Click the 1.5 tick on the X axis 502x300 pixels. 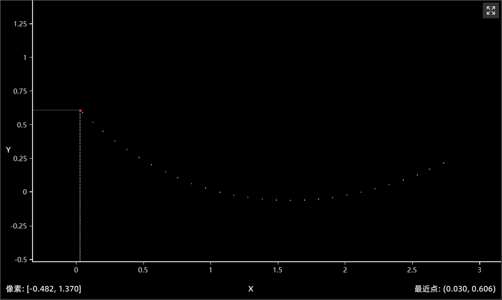point(277,270)
